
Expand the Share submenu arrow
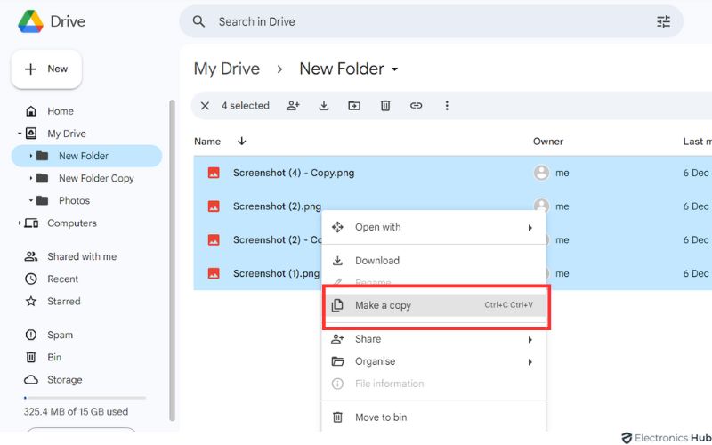point(530,340)
